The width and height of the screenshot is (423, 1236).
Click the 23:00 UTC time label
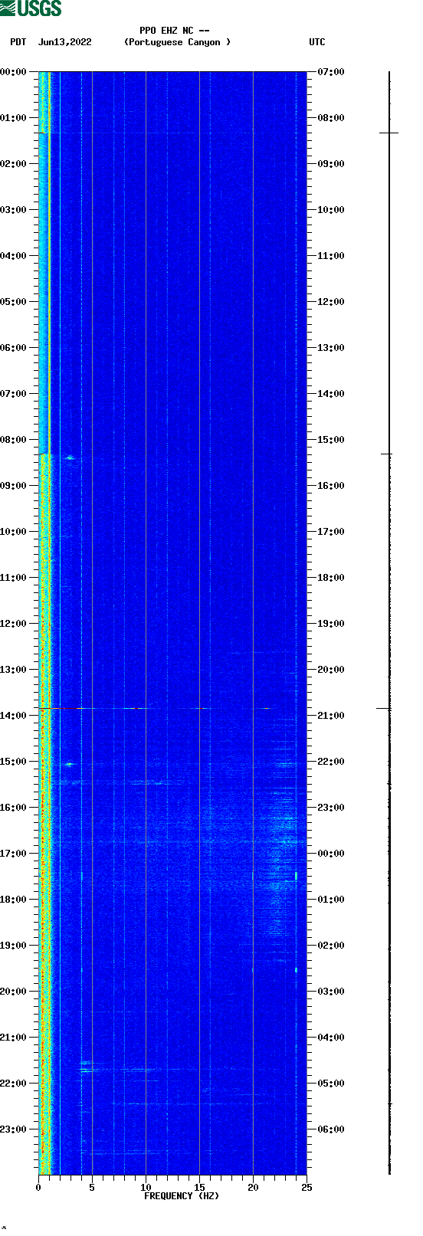331,808
